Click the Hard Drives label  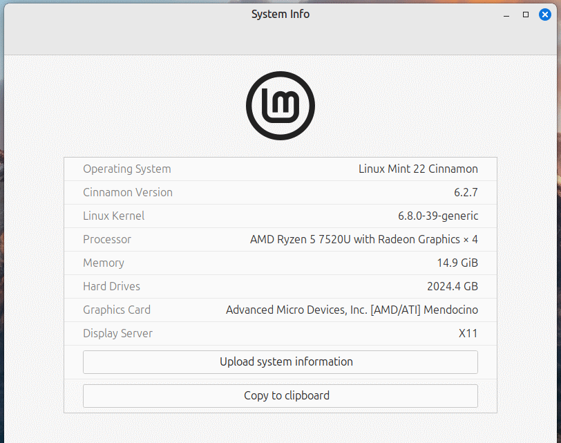pos(112,286)
